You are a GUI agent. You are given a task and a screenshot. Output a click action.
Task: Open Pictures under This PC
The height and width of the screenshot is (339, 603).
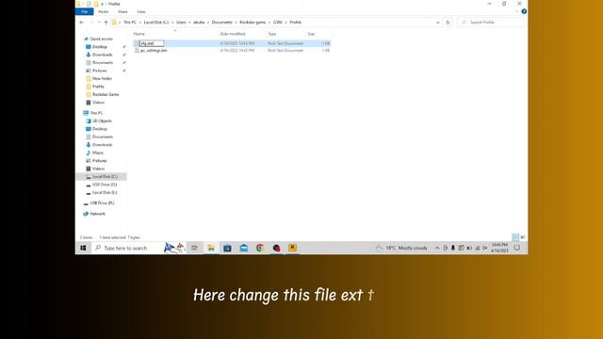click(x=99, y=161)
